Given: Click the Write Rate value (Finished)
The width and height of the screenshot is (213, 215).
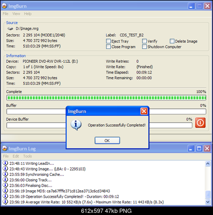Looking at the screenshot, I should (145, 67).
